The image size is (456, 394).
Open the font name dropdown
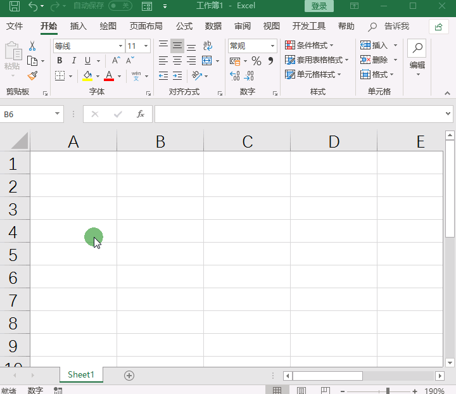(x=120, y=46)
